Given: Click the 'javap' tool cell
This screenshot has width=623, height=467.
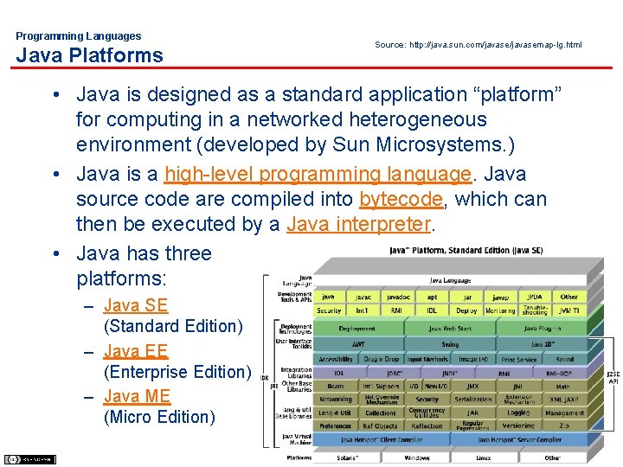Looking at the screenshot, I should (501, 297).
